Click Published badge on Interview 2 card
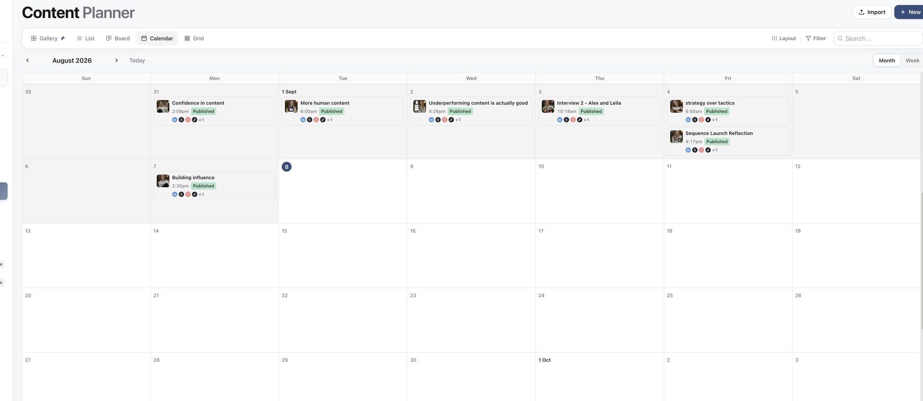This screenshot has width=923, height=401. click(x=591, y=111)
